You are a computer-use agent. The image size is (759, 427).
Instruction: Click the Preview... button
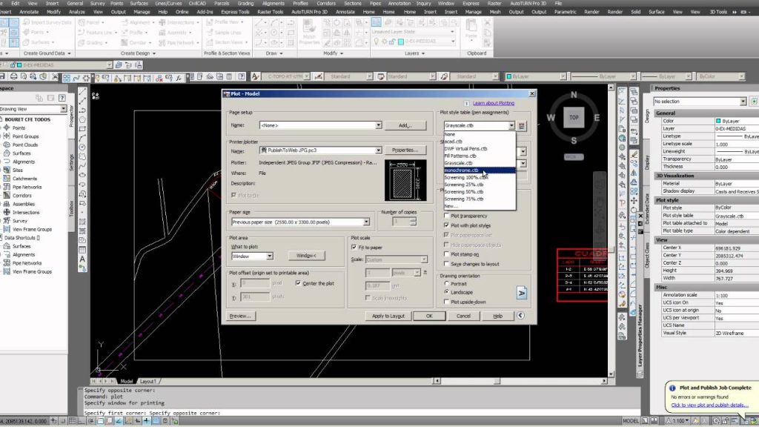[x=240, y=316]
